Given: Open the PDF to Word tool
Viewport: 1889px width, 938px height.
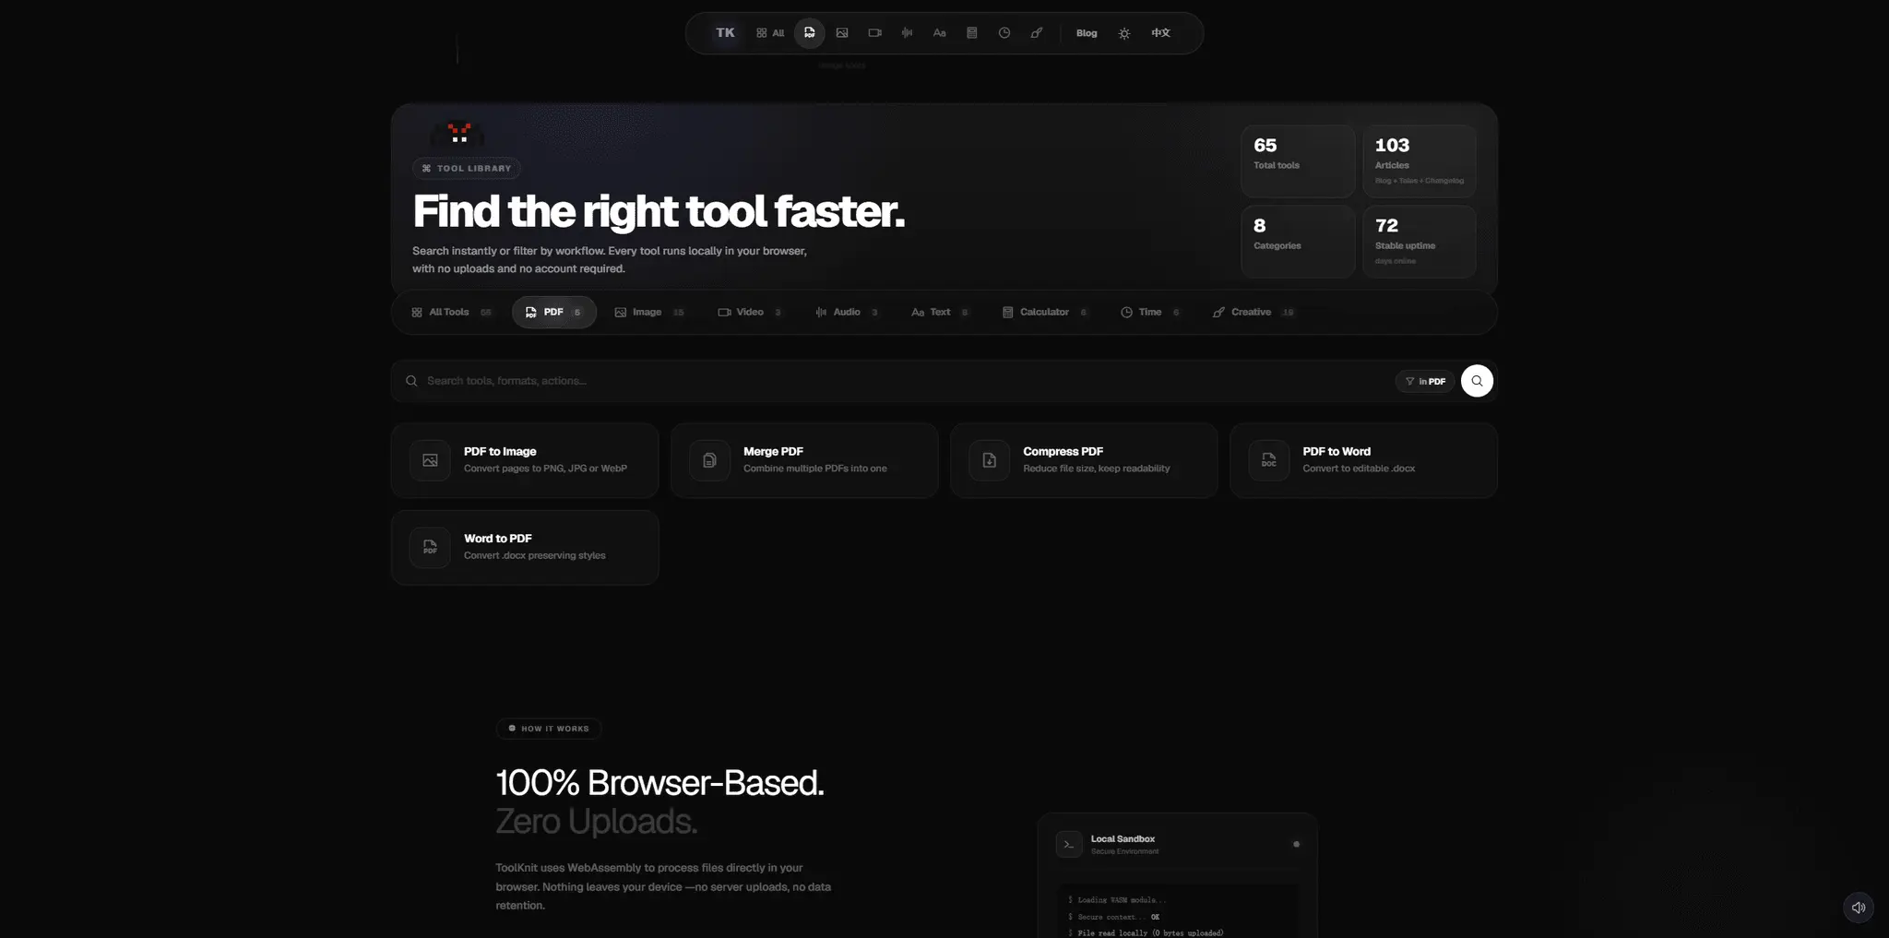Looking at the screenshot, I should click(1363, 460).
